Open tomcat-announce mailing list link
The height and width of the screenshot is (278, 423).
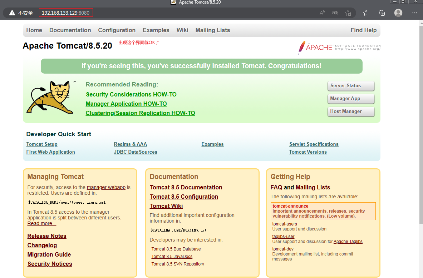pyautogui.click(x=290, y=206)
